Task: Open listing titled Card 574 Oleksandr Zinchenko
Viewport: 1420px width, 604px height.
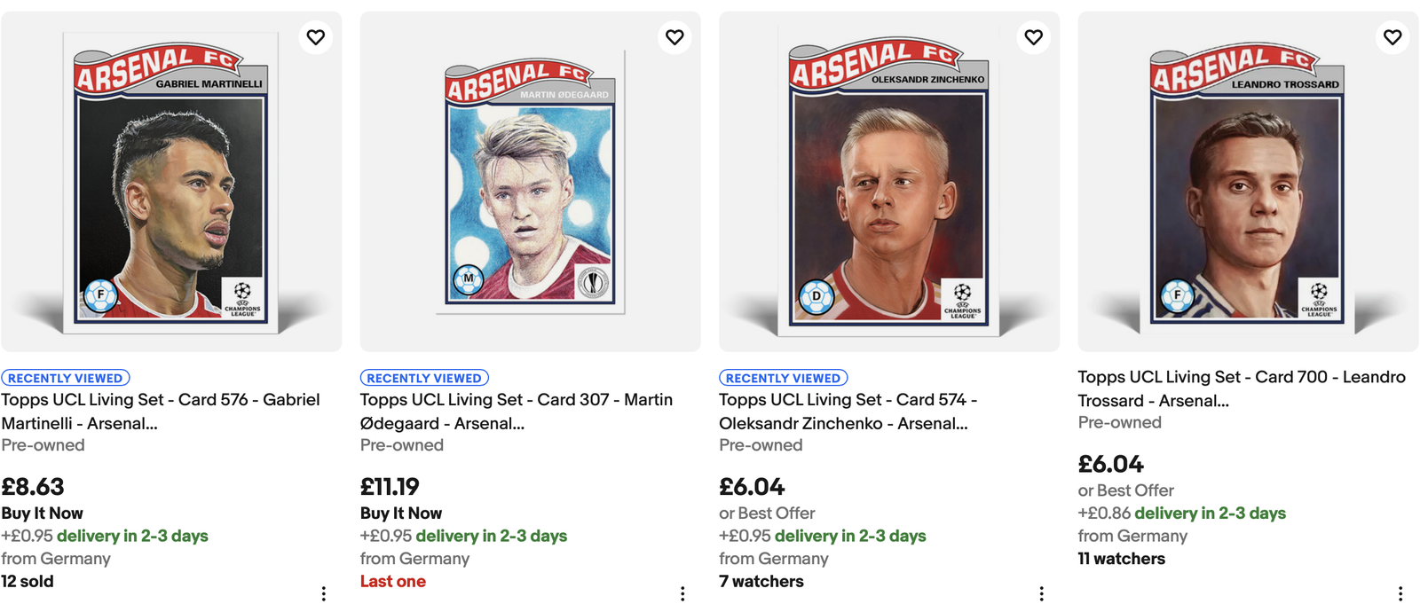Action: 848,412
